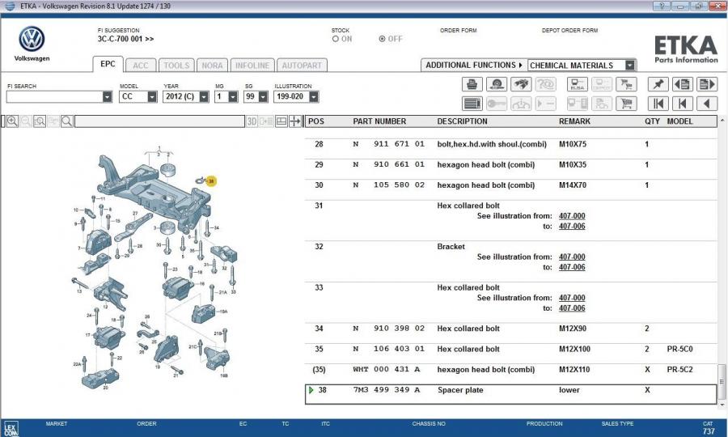Jump to the first illustration arrow icon

pos(658,104)
